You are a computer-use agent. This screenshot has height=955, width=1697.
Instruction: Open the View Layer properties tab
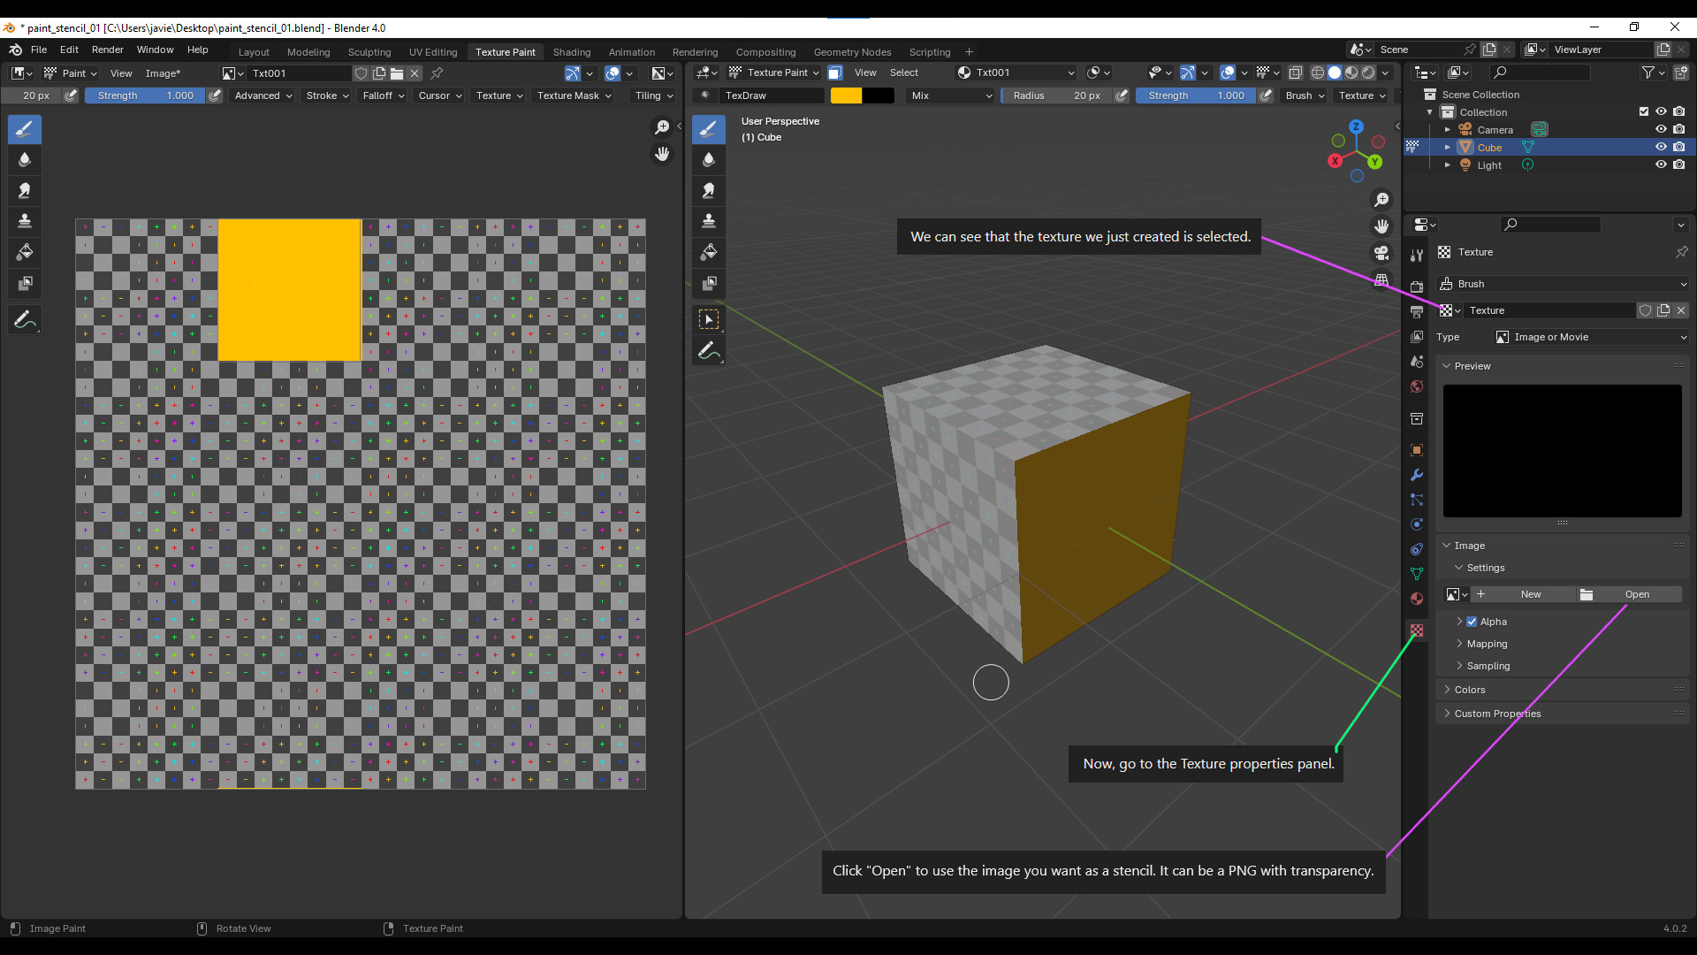(x=1417, y=337)
